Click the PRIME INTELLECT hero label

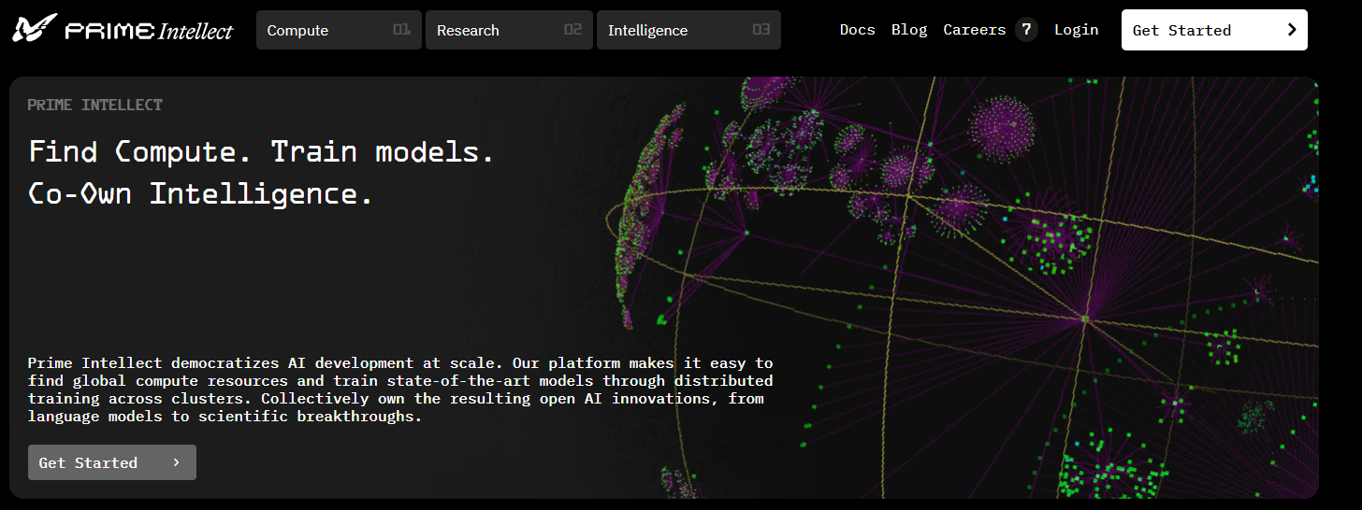94,105
